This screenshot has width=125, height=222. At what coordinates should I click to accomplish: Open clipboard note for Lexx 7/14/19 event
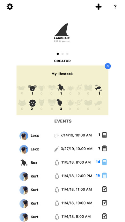[x=105, y=135]
